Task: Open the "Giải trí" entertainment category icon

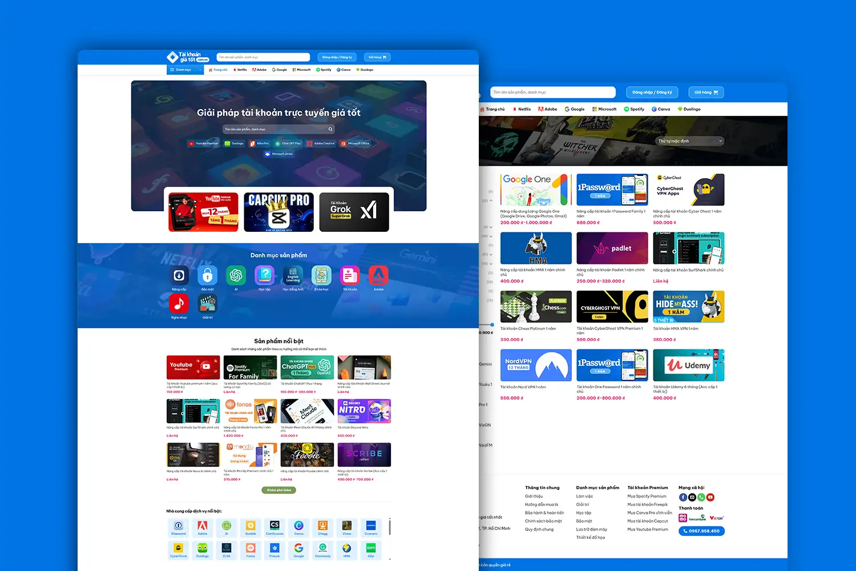Action: point(207,303)
